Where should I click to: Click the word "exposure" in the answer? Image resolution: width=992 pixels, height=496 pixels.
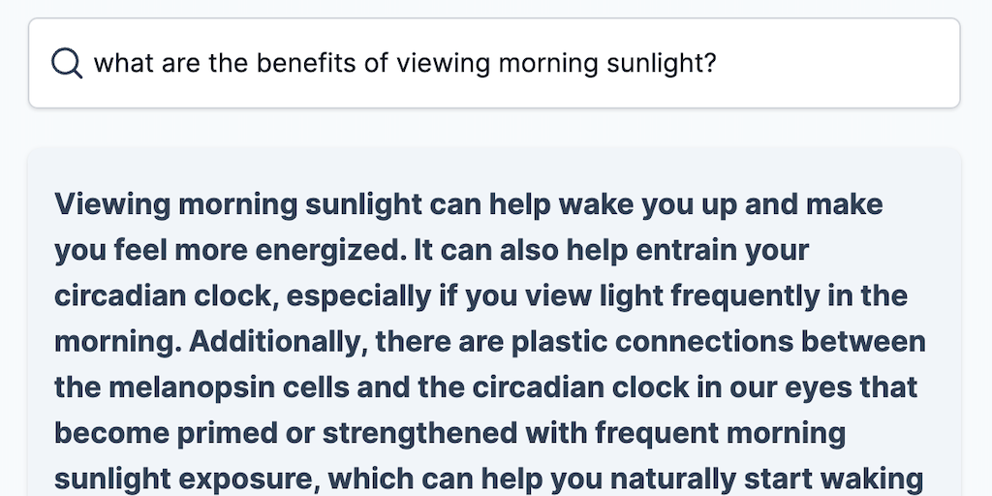point(257,478)
